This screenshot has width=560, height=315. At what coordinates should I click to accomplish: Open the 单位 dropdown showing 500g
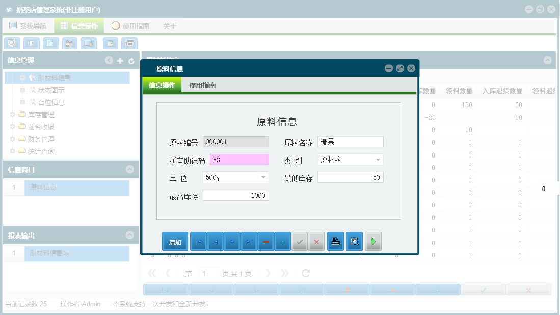263,177
